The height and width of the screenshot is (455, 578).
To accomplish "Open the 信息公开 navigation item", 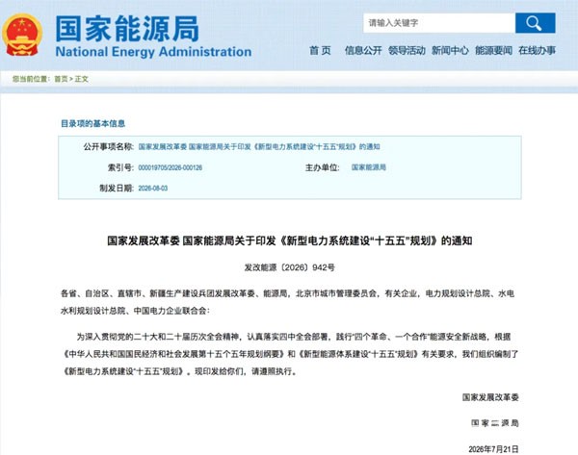I will (x=363, y=50).
